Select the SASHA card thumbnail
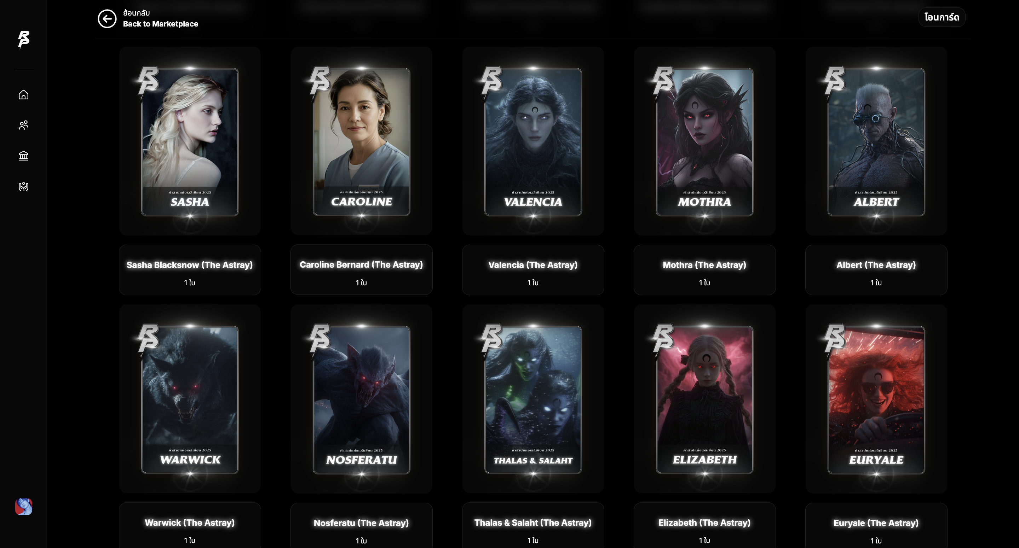1019x548 pixels. (190, 141)
